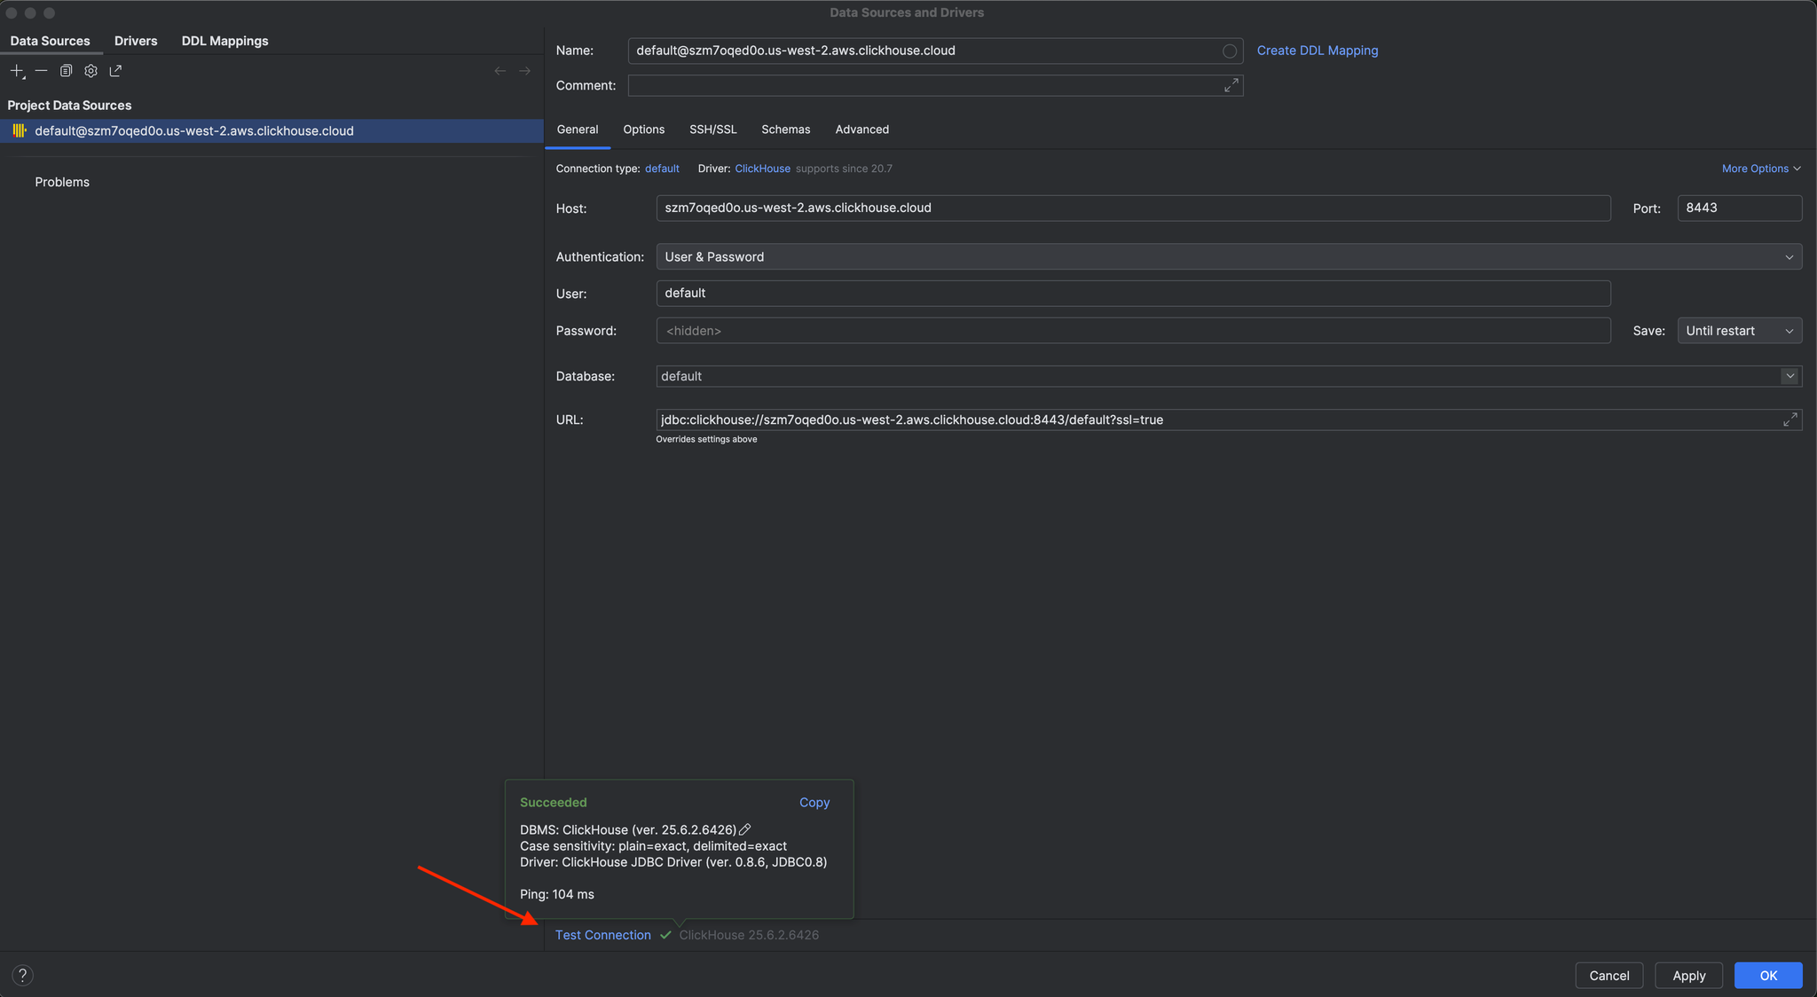Open the Drivers tab
Viewport: 1817px width, 997px height.
[136, 41]
